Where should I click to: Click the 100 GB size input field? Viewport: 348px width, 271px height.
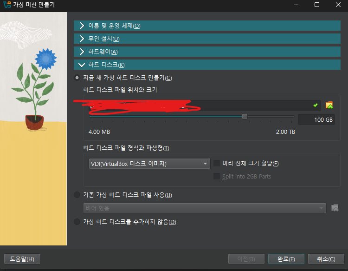[x=316, y=119]
